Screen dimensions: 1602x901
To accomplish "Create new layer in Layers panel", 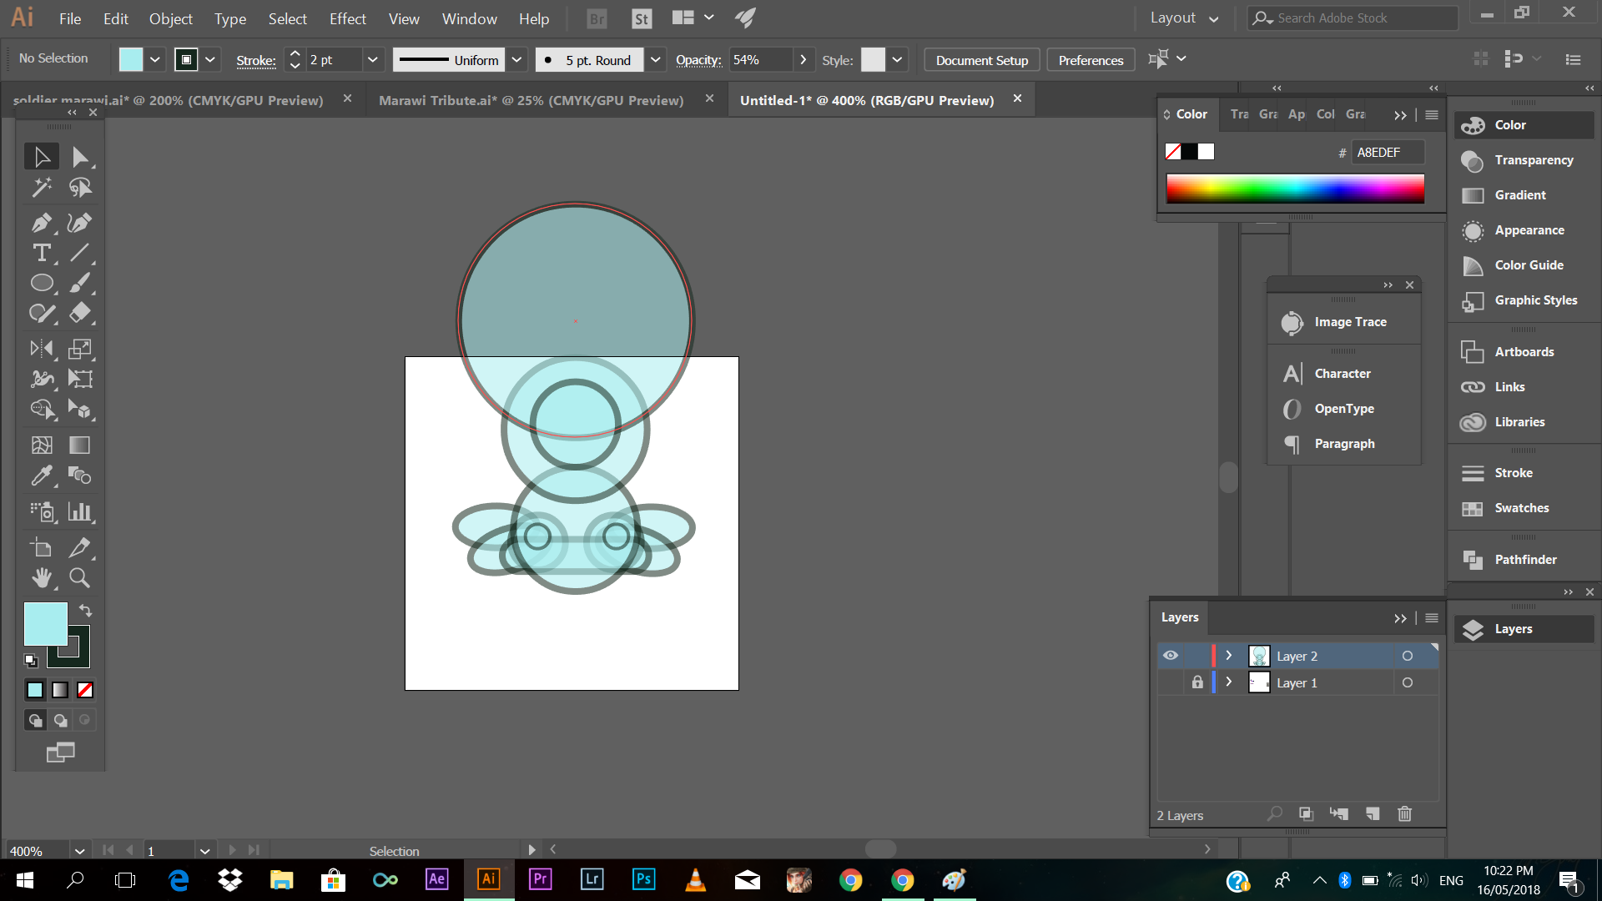I will pos(1373,813).
